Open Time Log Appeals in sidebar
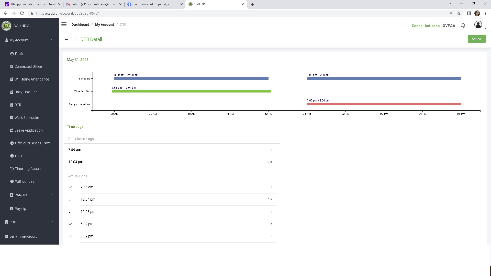The height and width of the screenshot is (276, 491). (x=29, y=169)
